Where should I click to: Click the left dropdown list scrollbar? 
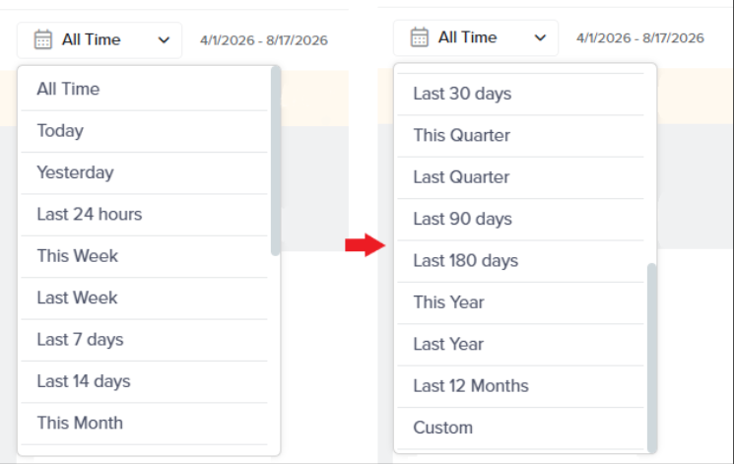coord(276,161)
